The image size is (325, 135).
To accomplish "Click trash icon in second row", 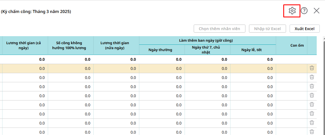I will tap(312, 77).
